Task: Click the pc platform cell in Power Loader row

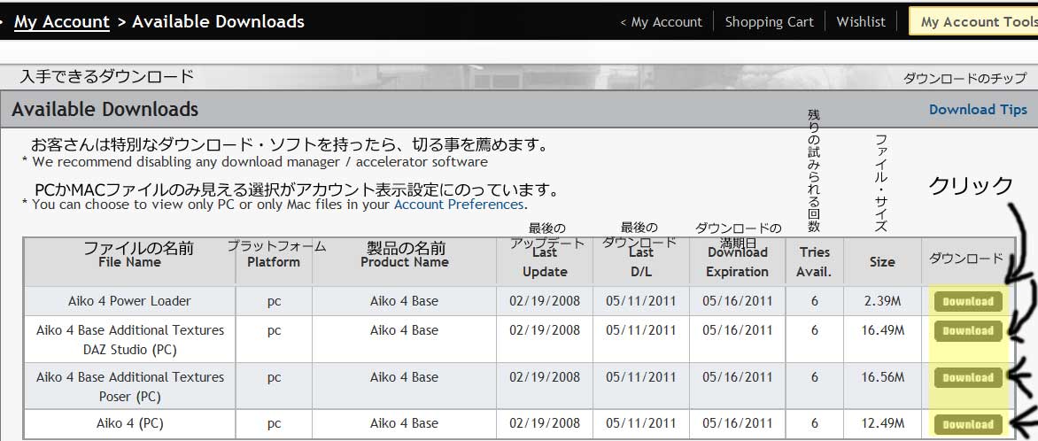Action: 274,301
